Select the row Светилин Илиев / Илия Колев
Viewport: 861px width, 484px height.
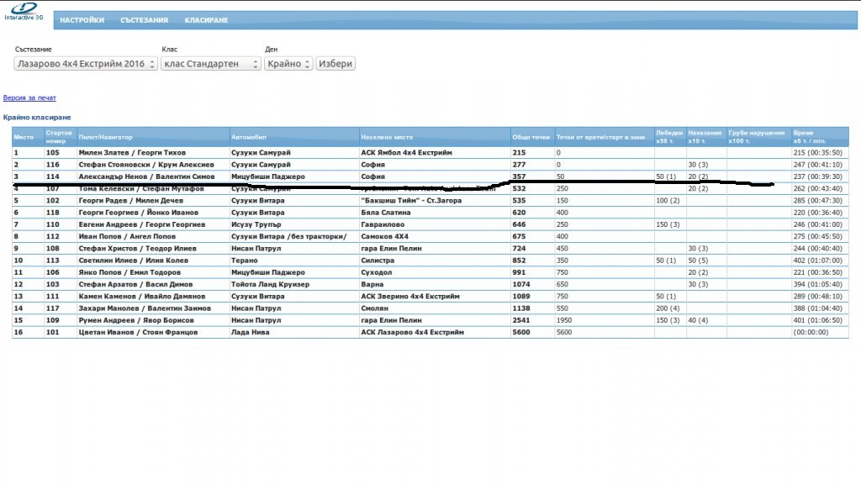click(x=430, y=260)
